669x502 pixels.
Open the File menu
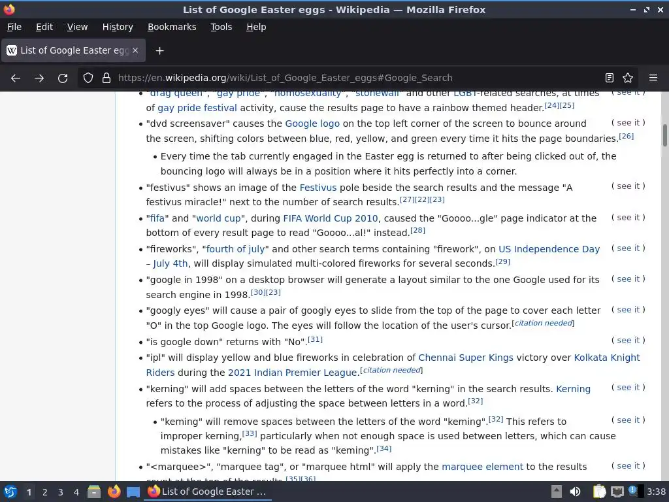[x=14, y=27]
